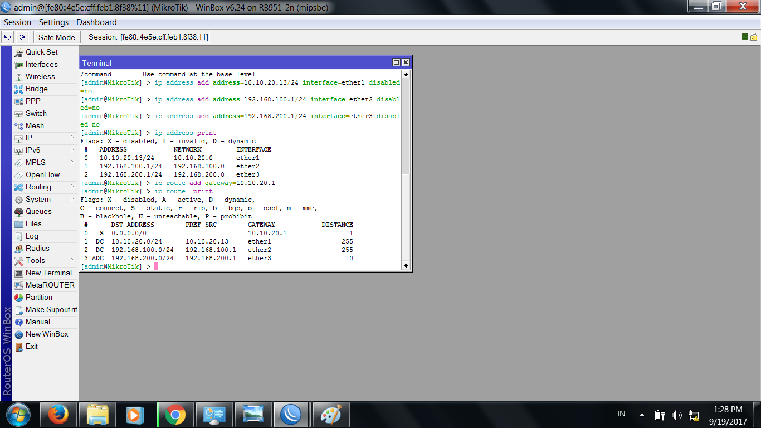Click the WinBox taskbar icon
Screen dimensions: 761x428
point(291,415)
